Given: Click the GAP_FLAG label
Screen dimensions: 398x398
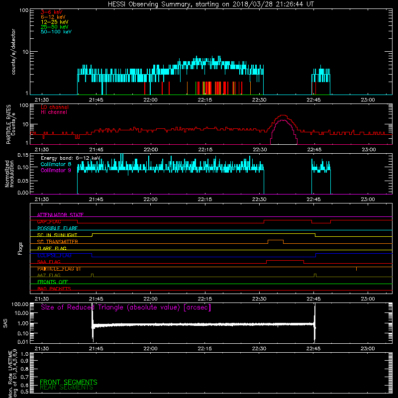Looking at the screenshot, I should (49, 221).
